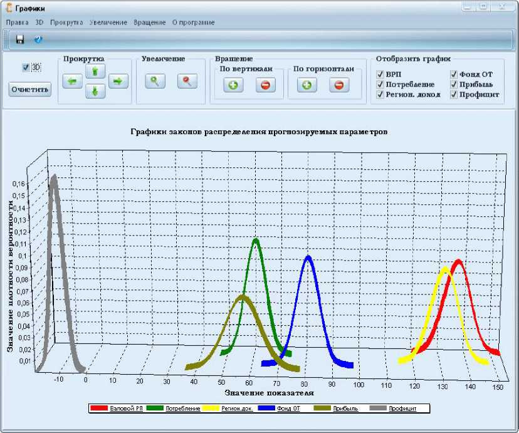
Task: Increase vertical rotation with green plus
Action: pos(233,85)
